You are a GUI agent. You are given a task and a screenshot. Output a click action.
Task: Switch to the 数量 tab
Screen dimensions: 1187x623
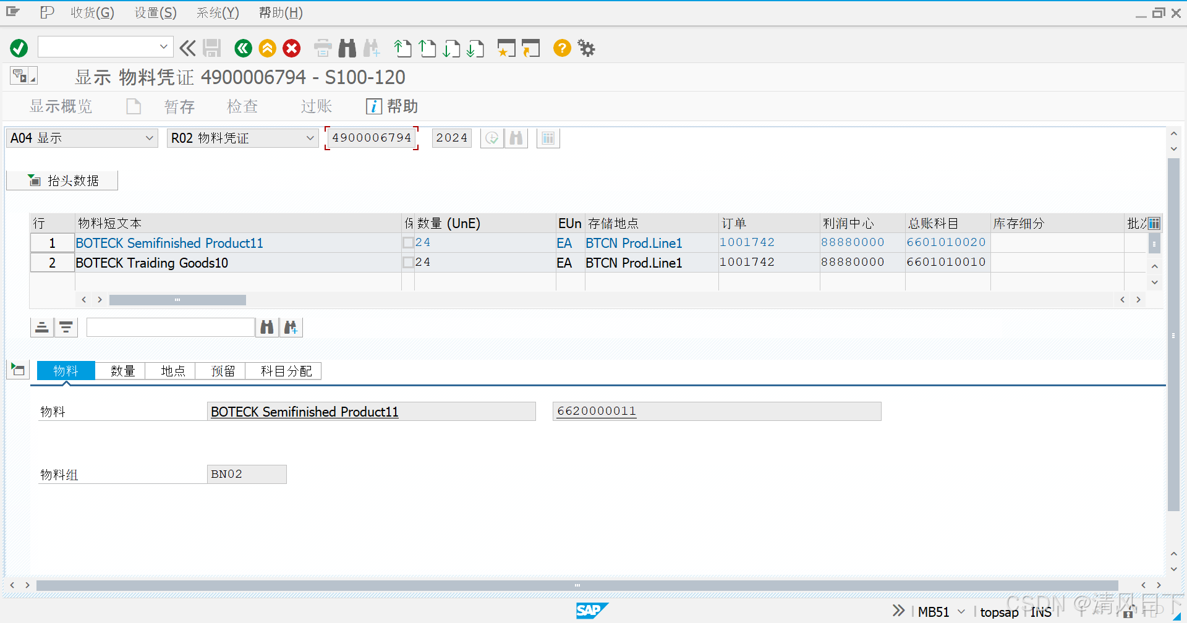pyautogui.click(x=122, y=371)
